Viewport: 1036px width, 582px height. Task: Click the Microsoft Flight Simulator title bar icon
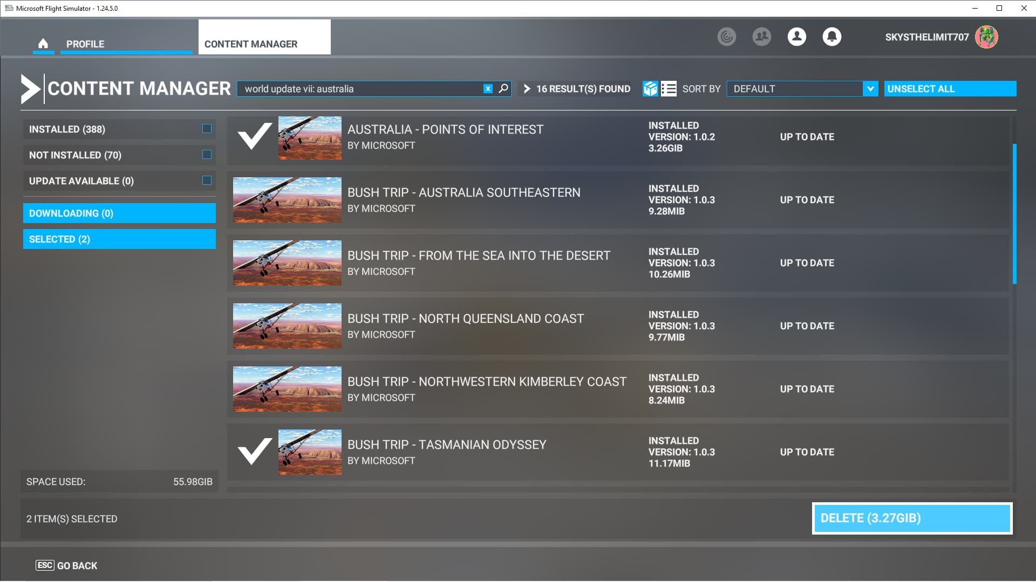[x=9, y=8]
